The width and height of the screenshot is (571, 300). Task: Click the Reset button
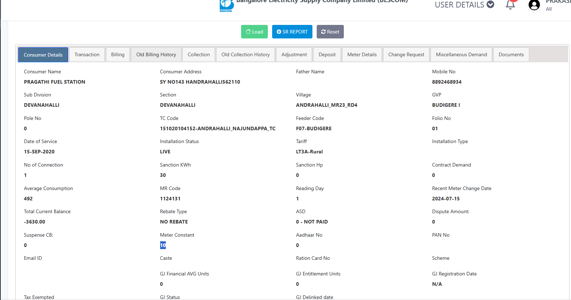330,32
